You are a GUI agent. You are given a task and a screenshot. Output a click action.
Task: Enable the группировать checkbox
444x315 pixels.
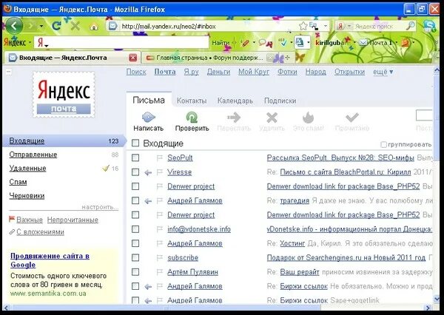point(383,145)
